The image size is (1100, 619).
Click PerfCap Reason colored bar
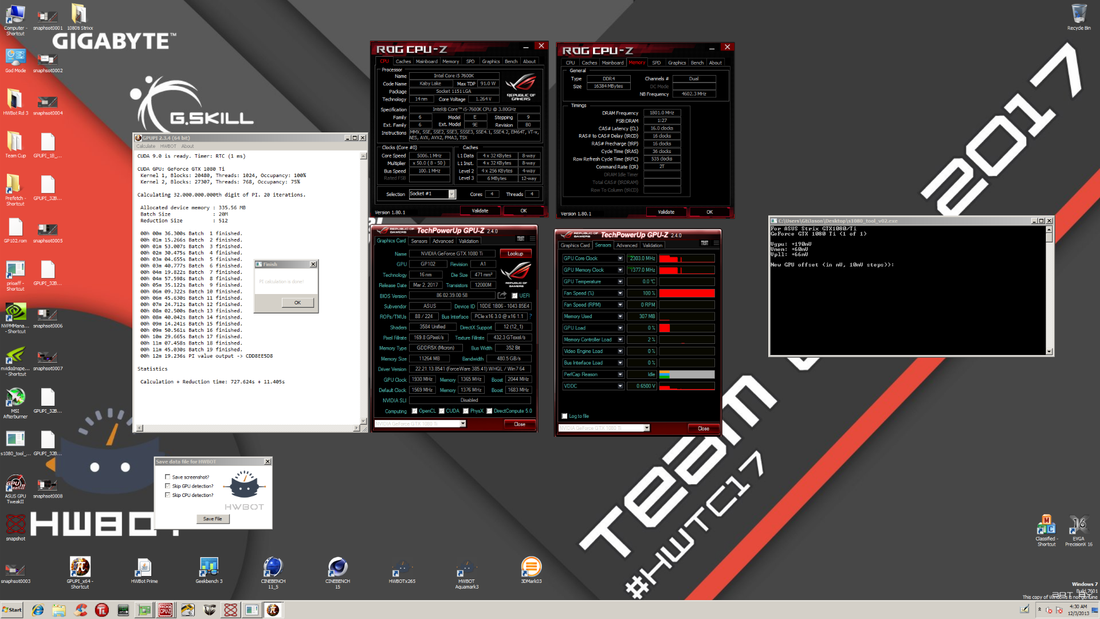click(686, 374)
